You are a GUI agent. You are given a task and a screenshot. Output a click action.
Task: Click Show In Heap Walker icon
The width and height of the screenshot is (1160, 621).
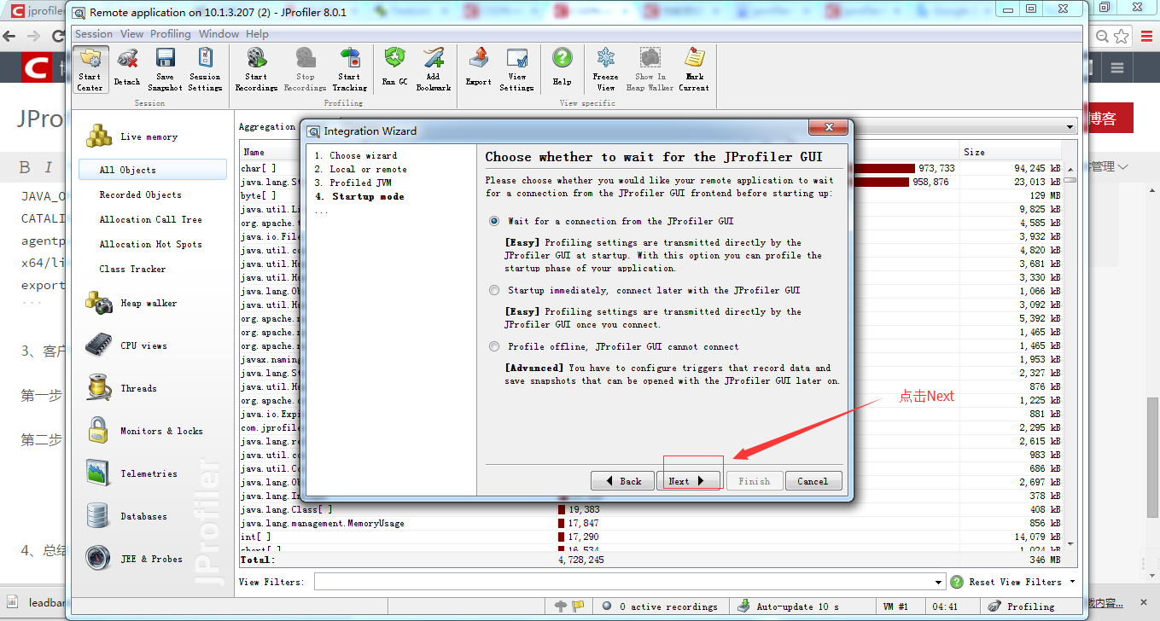click(650, 69)
